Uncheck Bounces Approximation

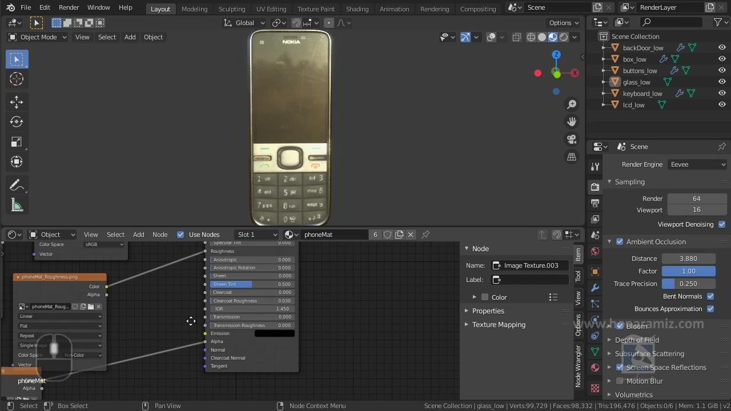[710, 309]
